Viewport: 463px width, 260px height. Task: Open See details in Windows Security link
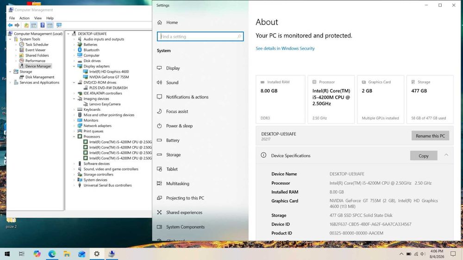[x=285, y=48]
